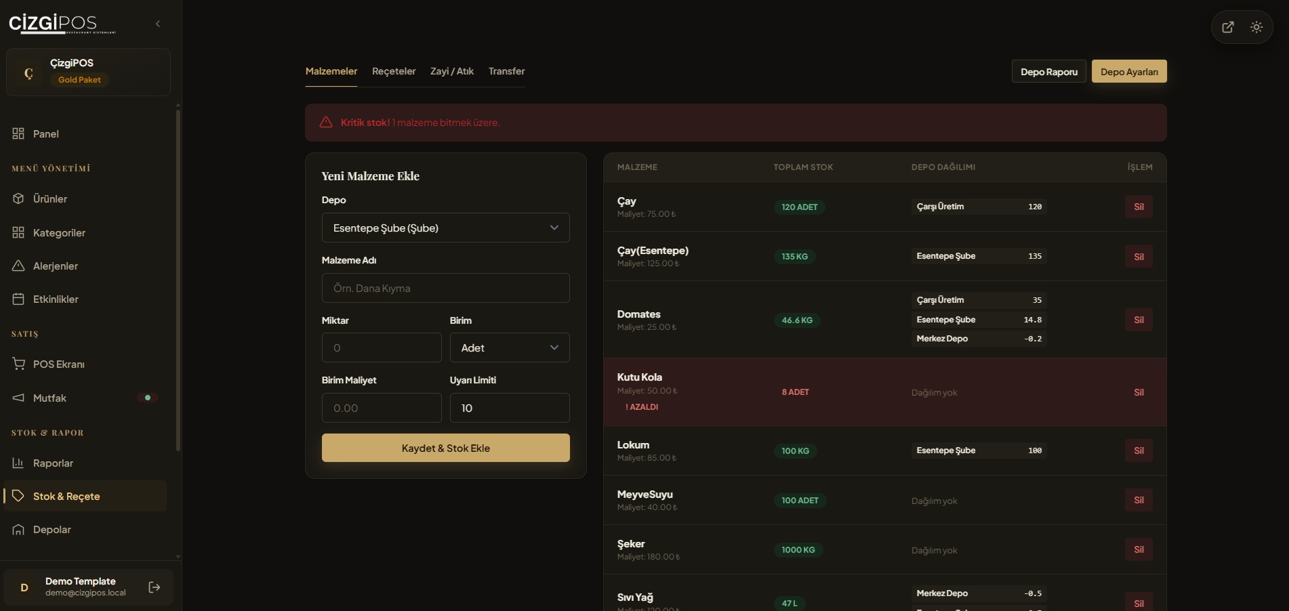Click the Gold Paket badge

point(79,80)
